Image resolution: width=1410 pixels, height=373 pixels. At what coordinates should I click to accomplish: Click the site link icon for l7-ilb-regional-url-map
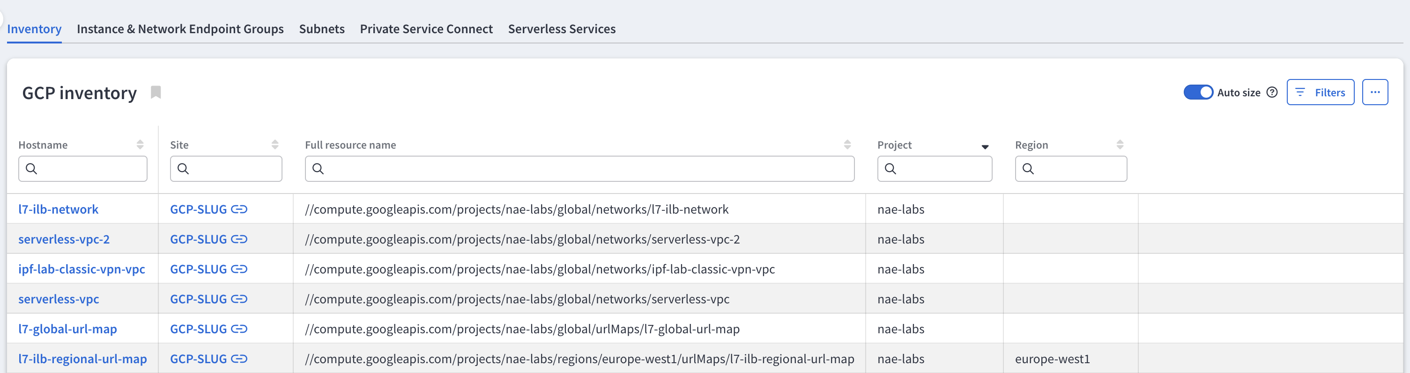pos(239,359)
